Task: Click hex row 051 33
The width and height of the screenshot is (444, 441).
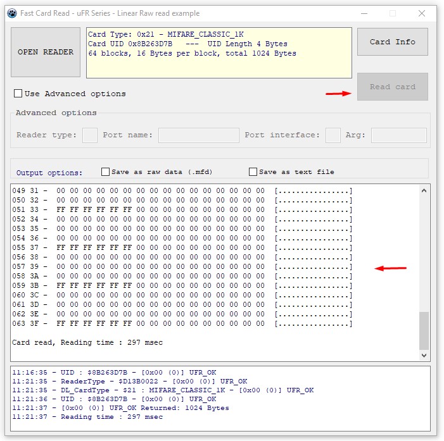Action: [182, 209]
